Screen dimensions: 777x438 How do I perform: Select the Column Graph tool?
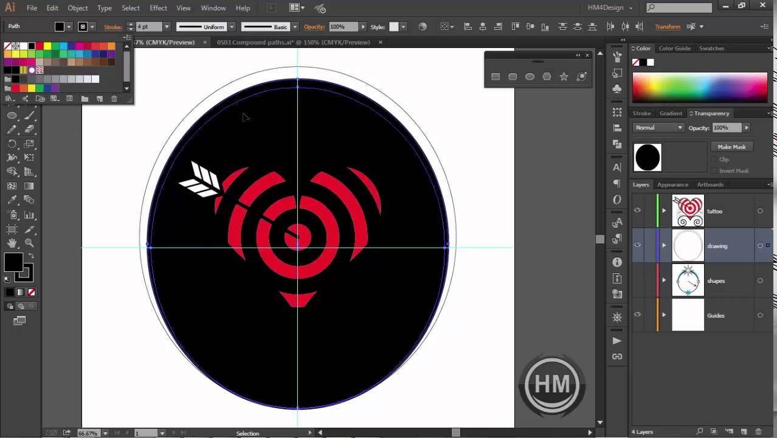[x=29, y=215]
